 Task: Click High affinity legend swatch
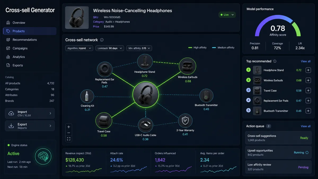[190, 48]
